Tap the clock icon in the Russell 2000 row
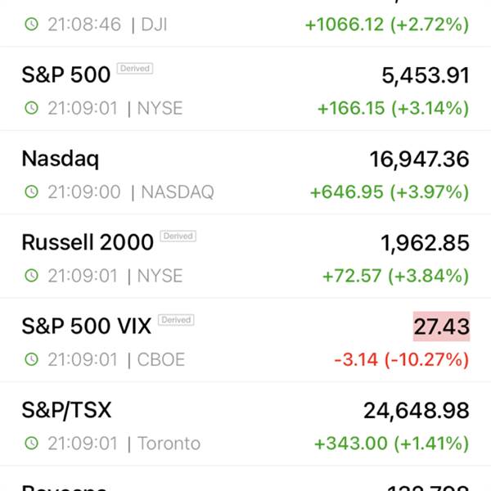 coord(31,276)
